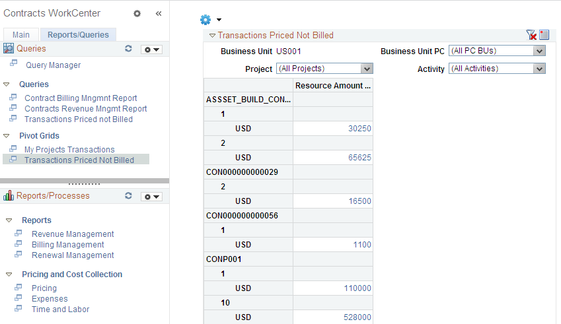Open the Business Unit PC dropdown
Screen dimensions: 561x324
(x=539, y=51)
